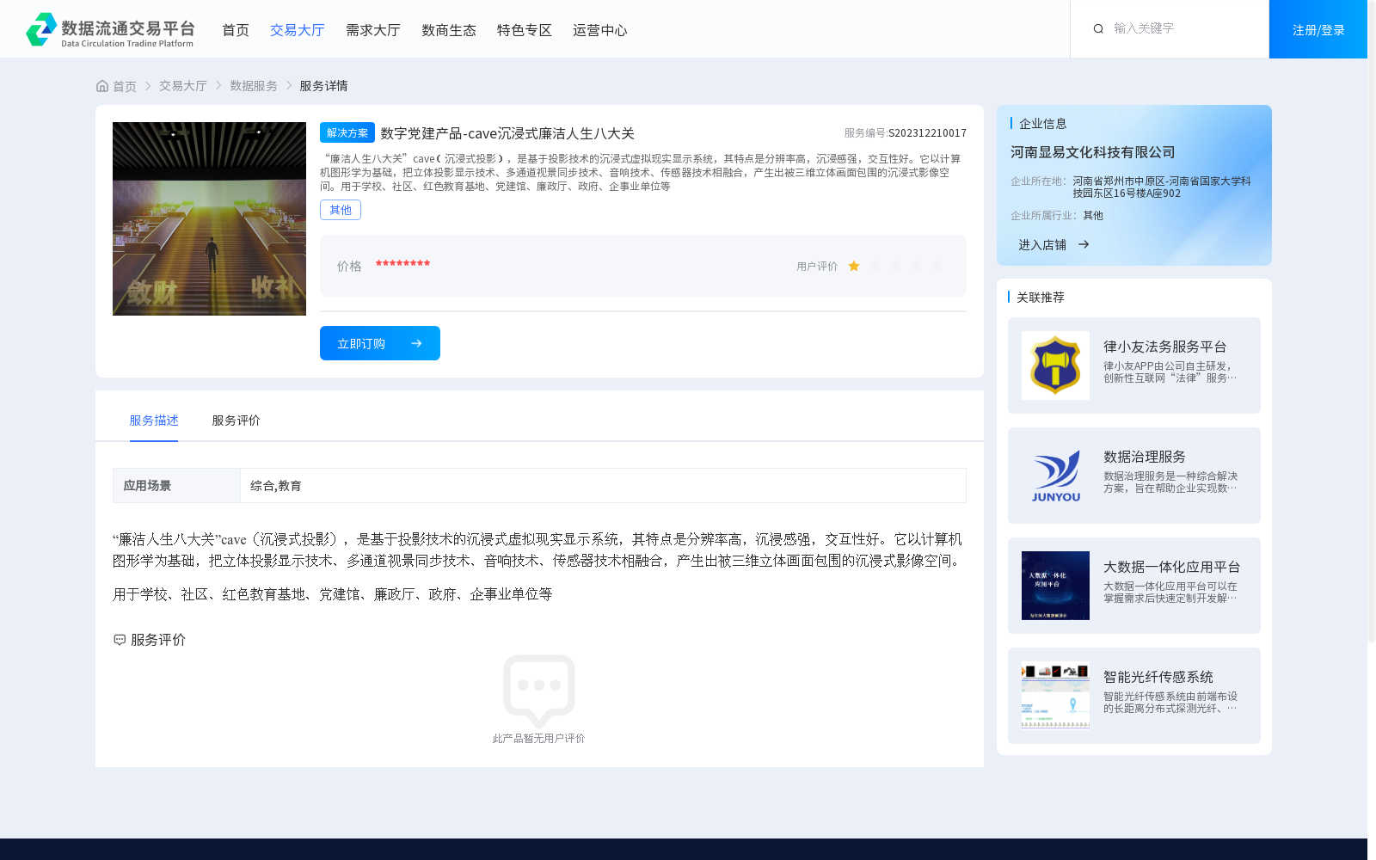Click the search magnifier icon
The width and height of the screenshot is (1376, 860).
(1098, 29)
